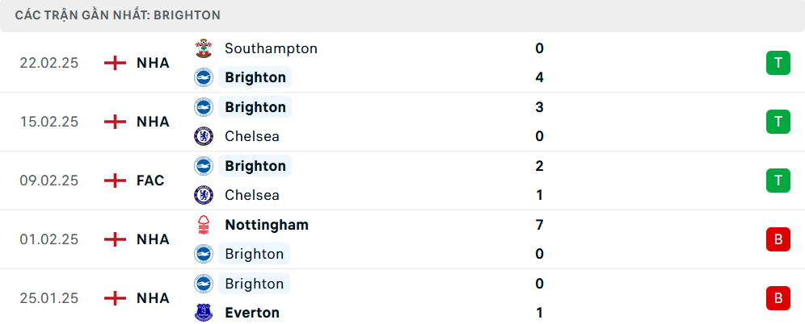Click Brighton name in the 25.01.25 match
Screen dimensions: 805x324
(x=255, y=284)
